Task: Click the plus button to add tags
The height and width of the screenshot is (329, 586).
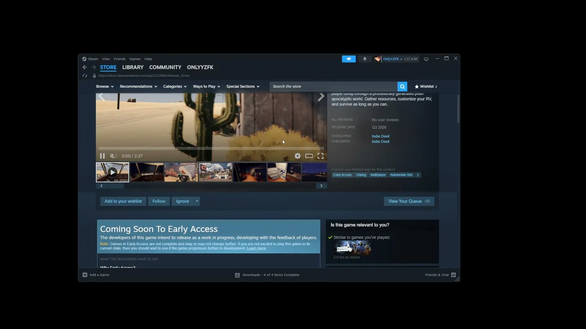Action: [418, 175]
